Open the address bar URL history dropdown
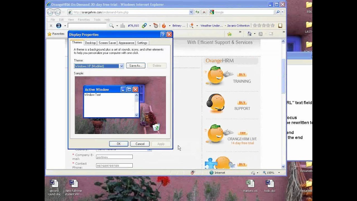 [x=191, y=12]
